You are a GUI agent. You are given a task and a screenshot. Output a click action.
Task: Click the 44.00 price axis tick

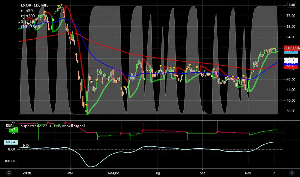pos(291,90)
